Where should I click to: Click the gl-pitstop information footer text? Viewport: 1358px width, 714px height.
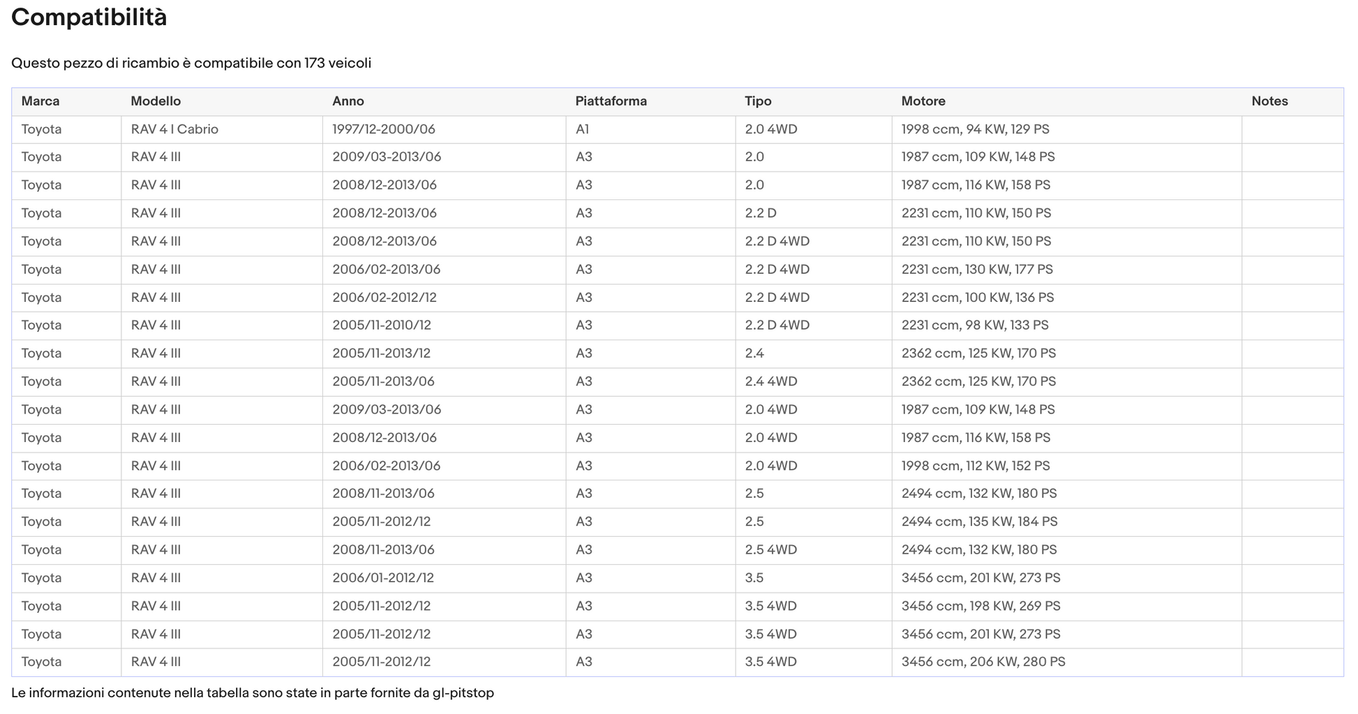(x=253, y=693)
